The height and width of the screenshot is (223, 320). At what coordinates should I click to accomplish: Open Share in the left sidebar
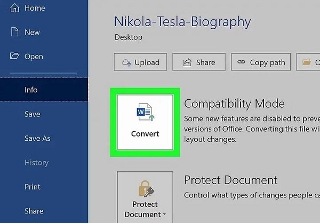click(34, 211)
